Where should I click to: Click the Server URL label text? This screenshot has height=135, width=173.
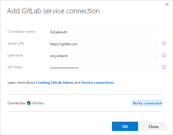click(16, 43)
